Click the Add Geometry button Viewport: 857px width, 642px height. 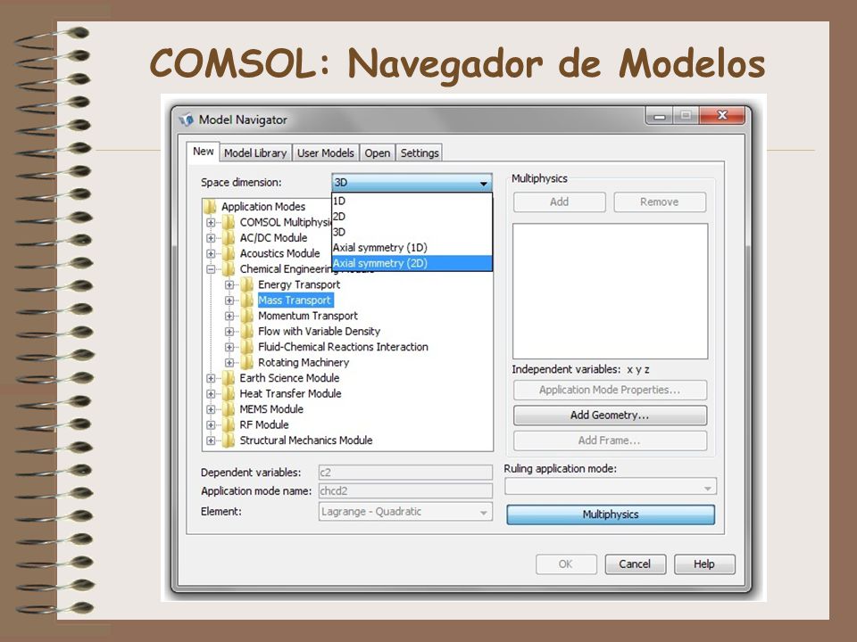(x=610, y=415)
